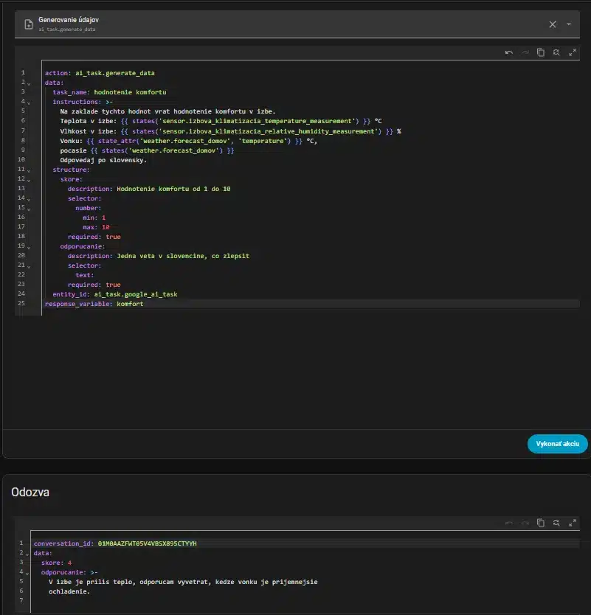This screenshot has height=615, width=591.
Task: Click the response line 'ochladenie.'
Action: coord(69,591)
